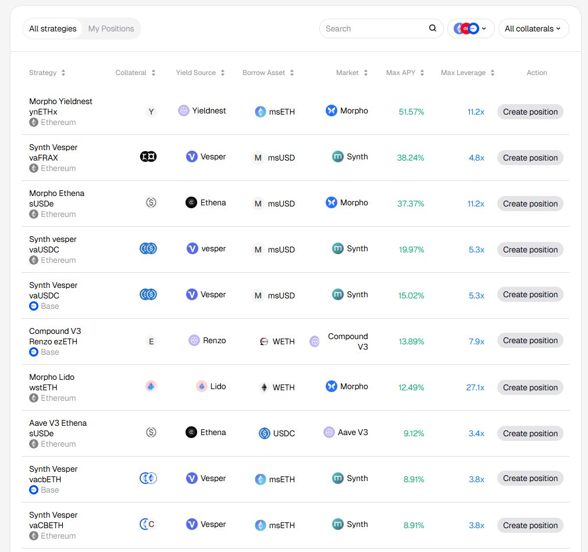Sort table by Strategy column

click(47, 73)
